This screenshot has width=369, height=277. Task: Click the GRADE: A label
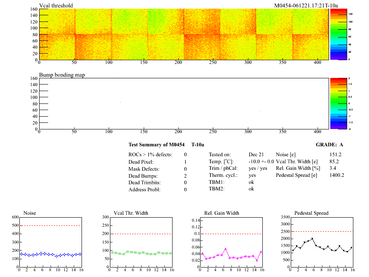click(329, 145)
